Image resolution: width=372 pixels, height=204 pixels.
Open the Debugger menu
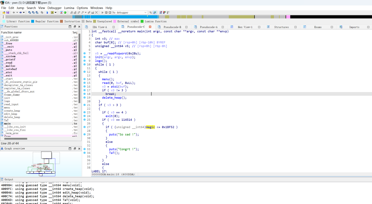coord(54,8)
